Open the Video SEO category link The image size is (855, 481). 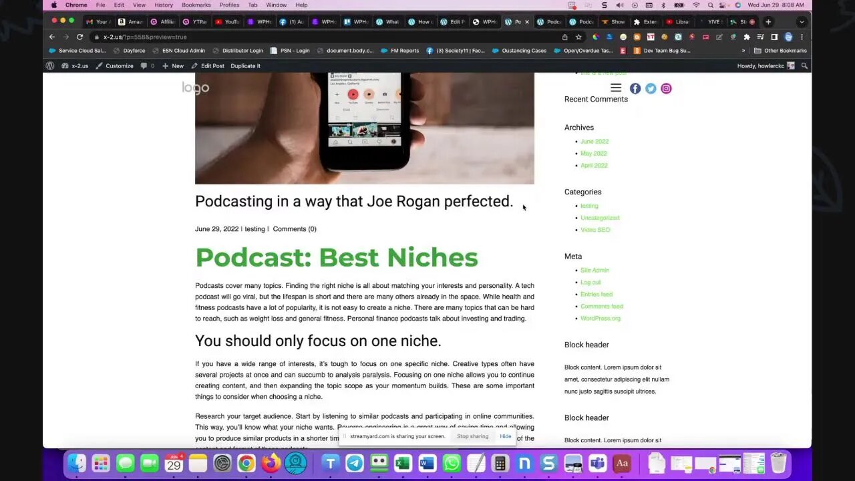pyautogui.click(x=595, y=230)
